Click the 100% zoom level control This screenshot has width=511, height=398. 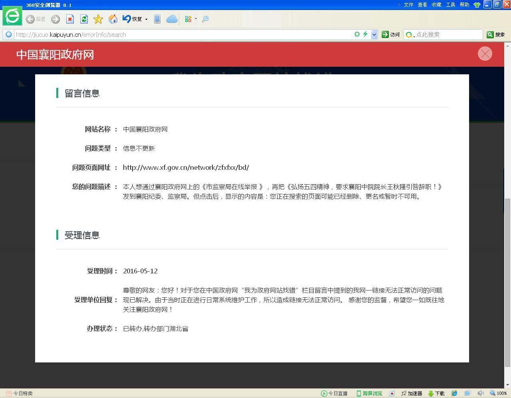click(499, 394)
